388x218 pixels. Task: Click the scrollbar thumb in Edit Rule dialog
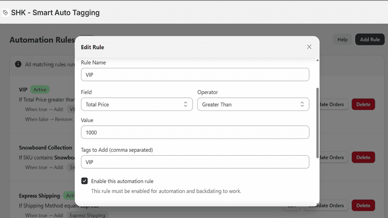317,123
